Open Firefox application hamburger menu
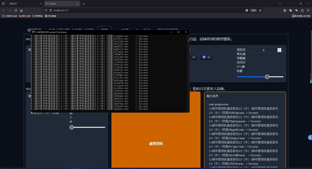Viewport: 312px width, 169px height. pyautogui.click(x=308, y=10)
